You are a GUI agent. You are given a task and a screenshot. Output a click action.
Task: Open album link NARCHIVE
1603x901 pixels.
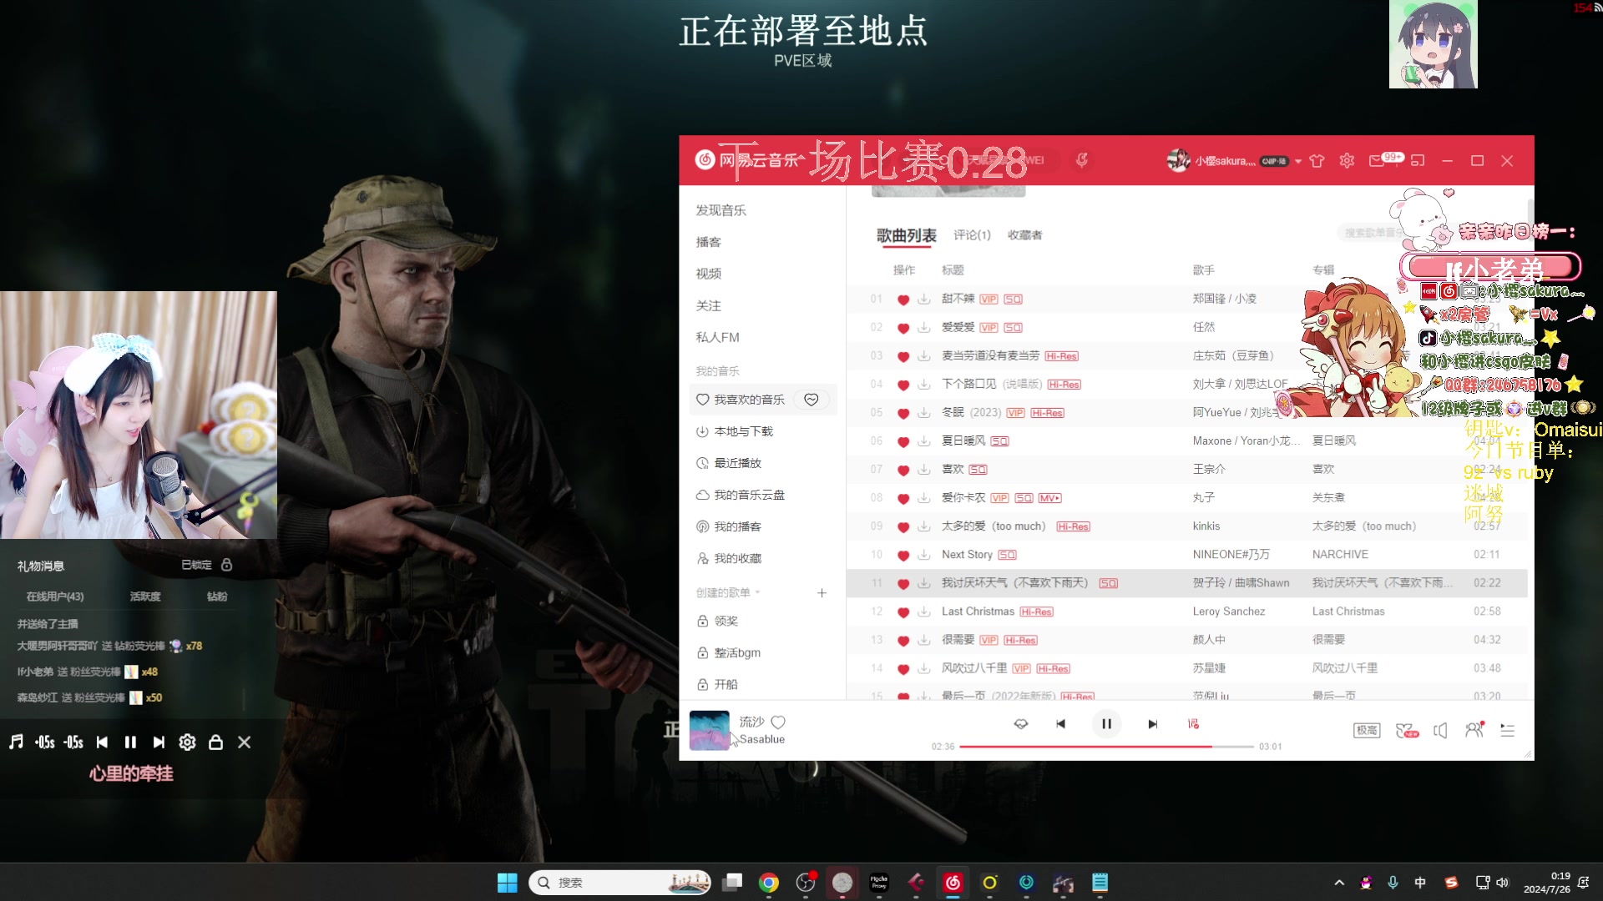tap(1340, 555)
